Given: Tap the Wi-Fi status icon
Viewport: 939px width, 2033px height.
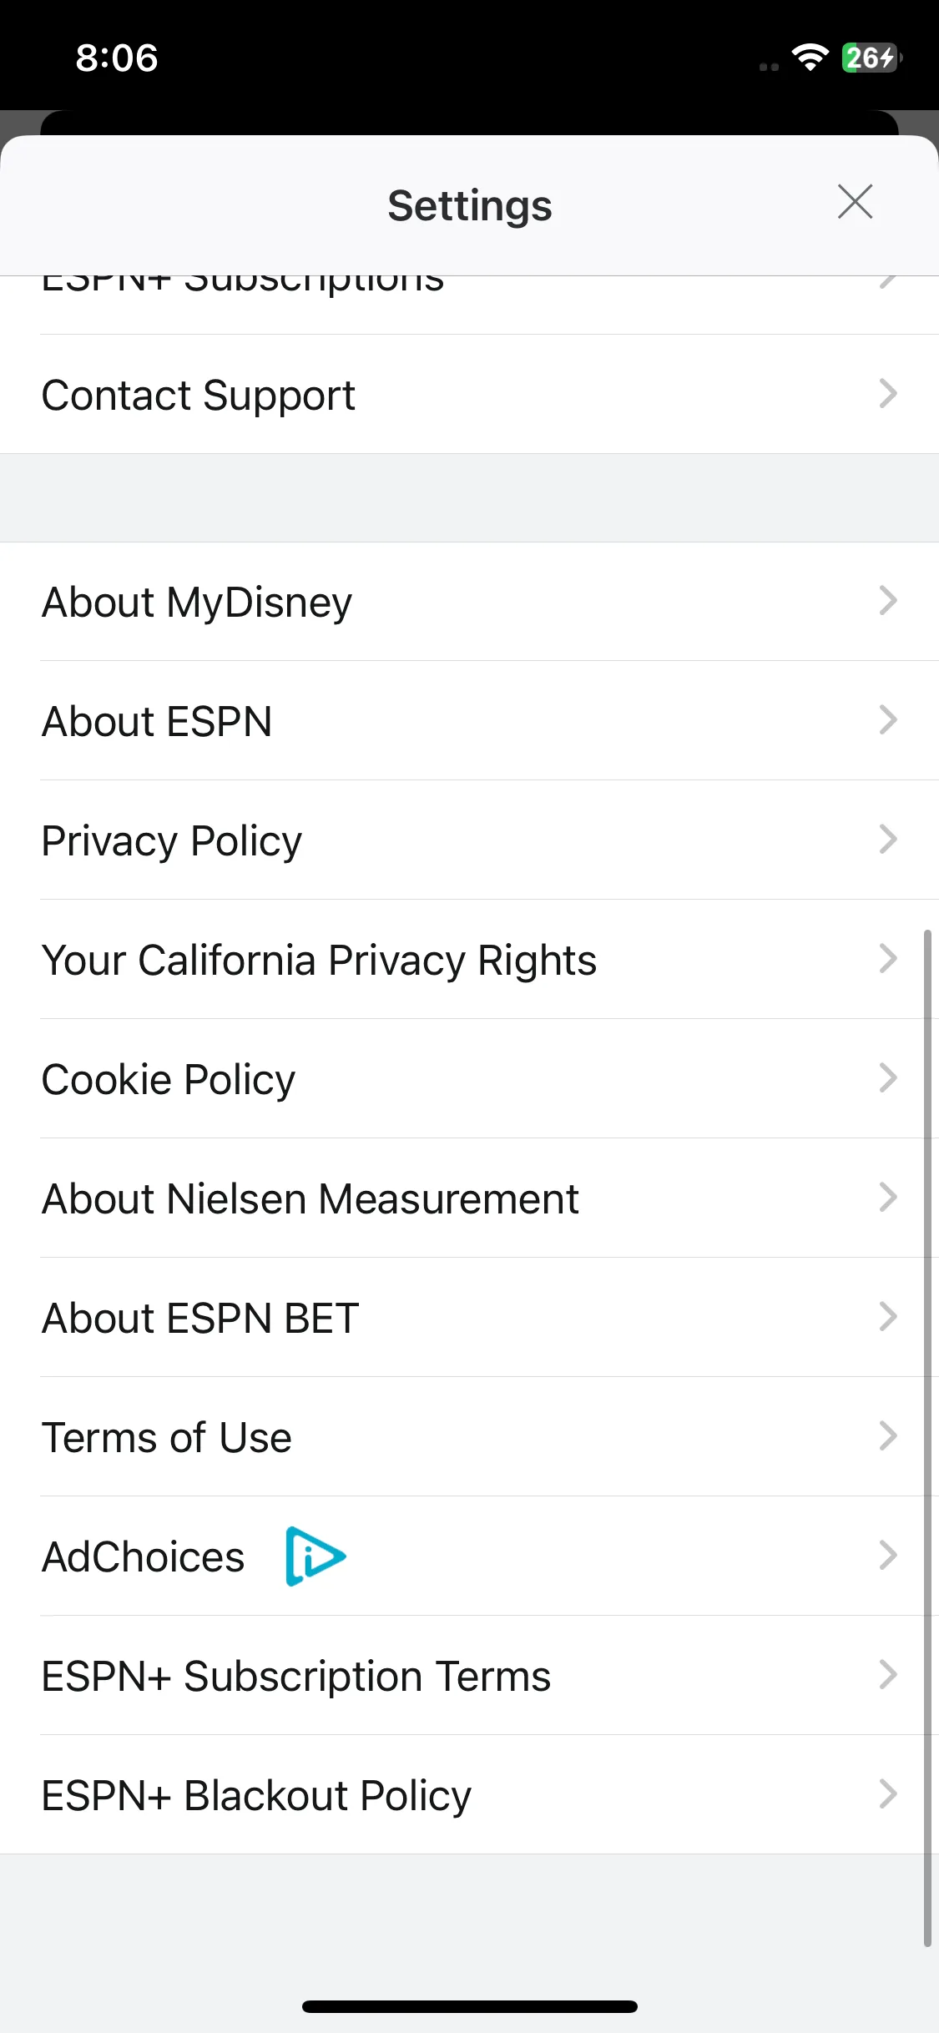Looking at the screenshot, I should pos(810,58).
